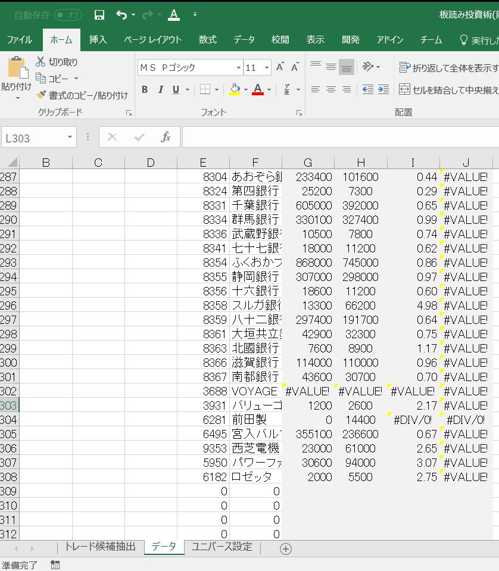Toggle Italic formatting

[160, 89]
